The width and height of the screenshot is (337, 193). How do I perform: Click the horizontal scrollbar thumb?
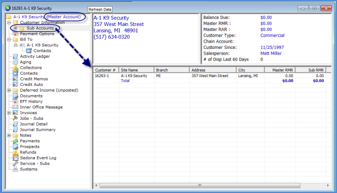pos(200,185)
